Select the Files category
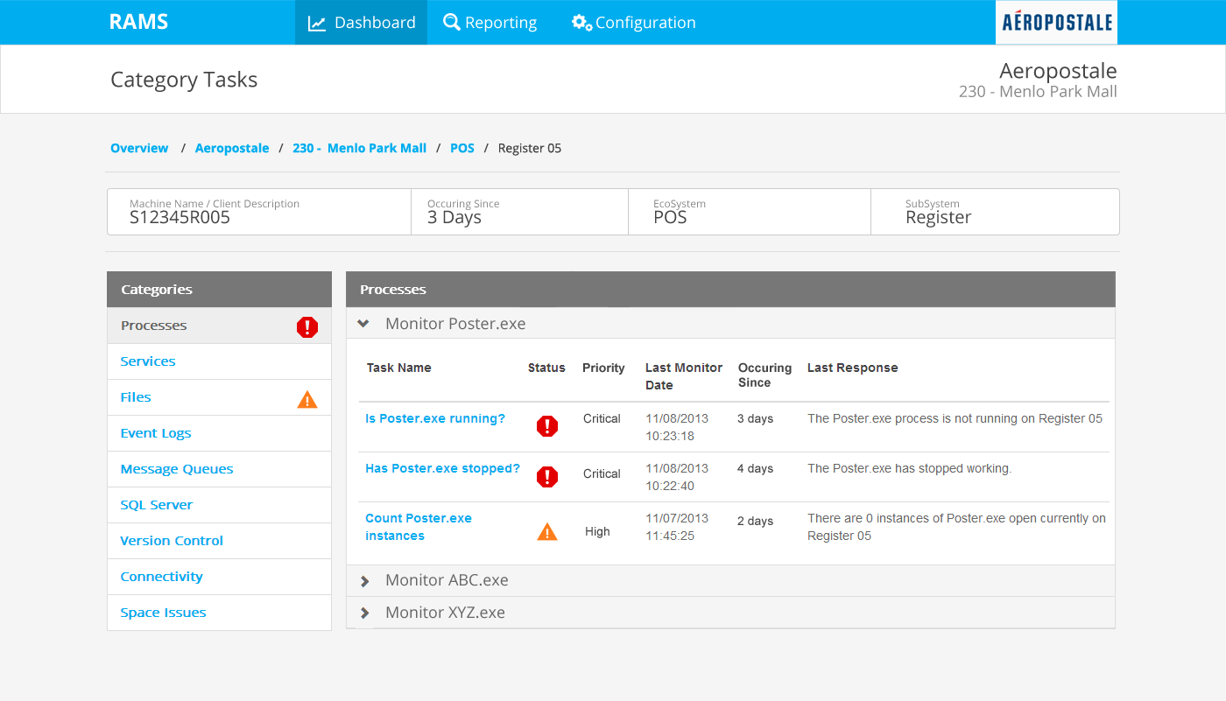Screen dimensions: 1226x701 [x=219, y=397]
